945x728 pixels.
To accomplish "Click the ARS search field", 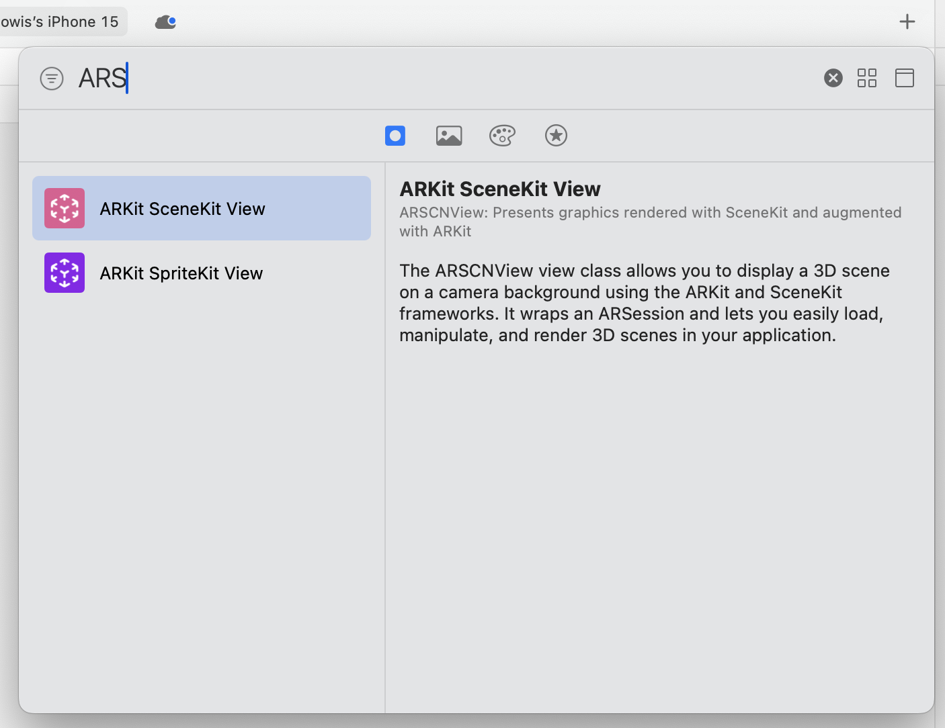I will (x=444, y=78).
